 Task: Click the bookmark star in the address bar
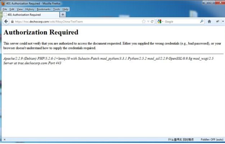tap(144, 21)
